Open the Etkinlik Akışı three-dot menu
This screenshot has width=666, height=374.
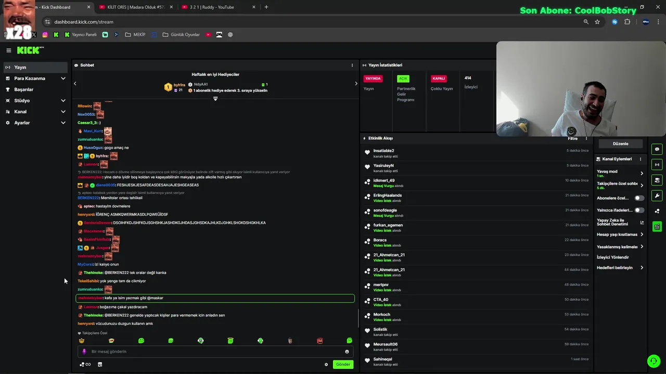[x=586, y=139]
